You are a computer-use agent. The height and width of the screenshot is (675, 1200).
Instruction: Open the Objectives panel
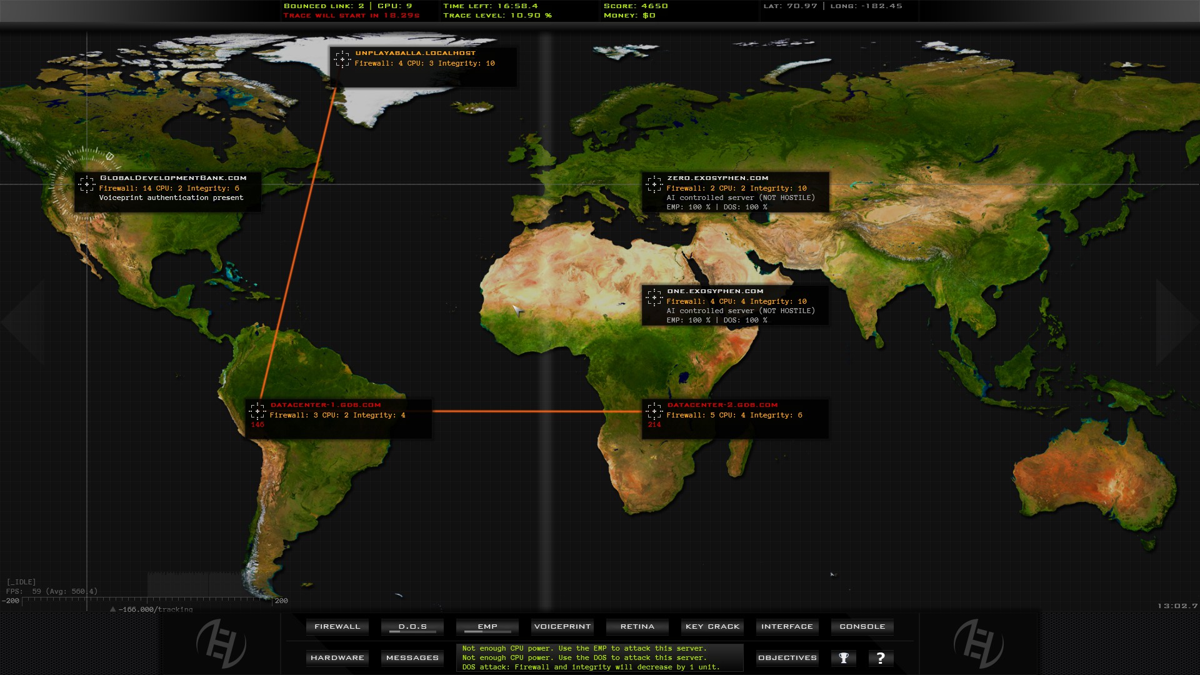[787, 657]
